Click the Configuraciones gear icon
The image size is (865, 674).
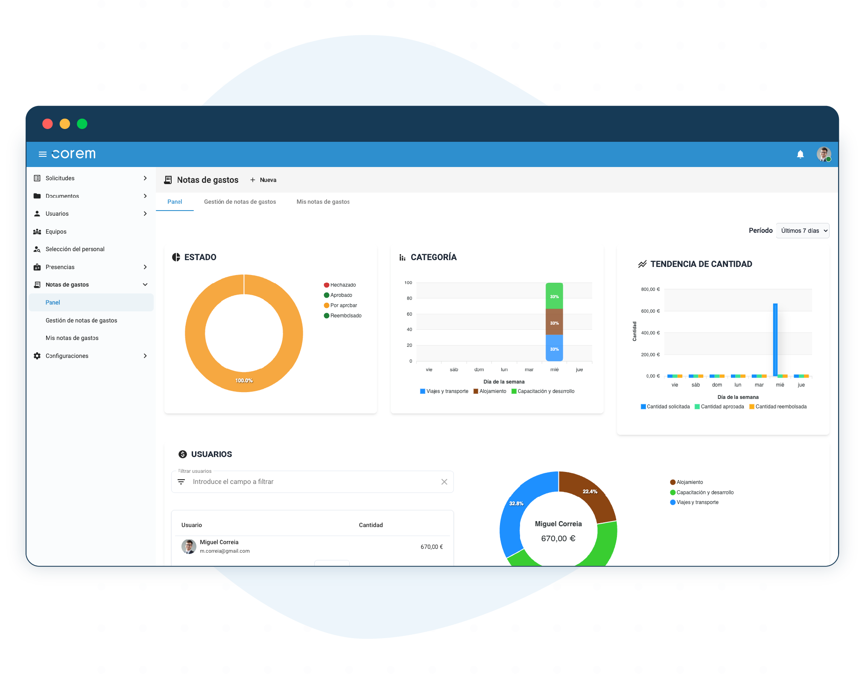pos(37,356)
